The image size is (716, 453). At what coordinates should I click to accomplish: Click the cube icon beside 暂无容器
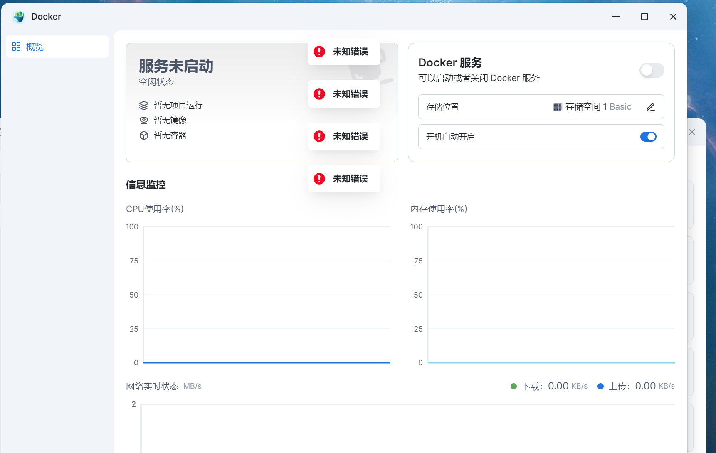click(143, 135)
